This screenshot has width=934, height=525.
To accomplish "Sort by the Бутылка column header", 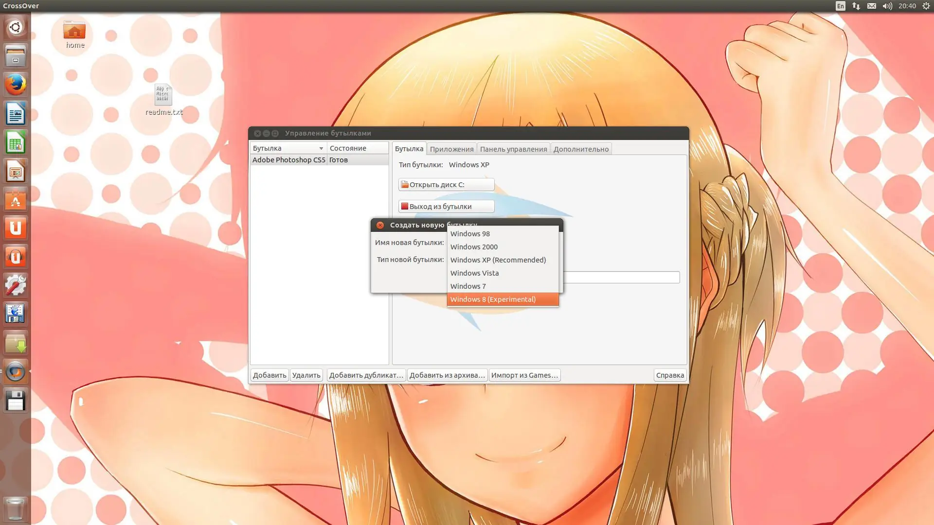I will 287,148.
